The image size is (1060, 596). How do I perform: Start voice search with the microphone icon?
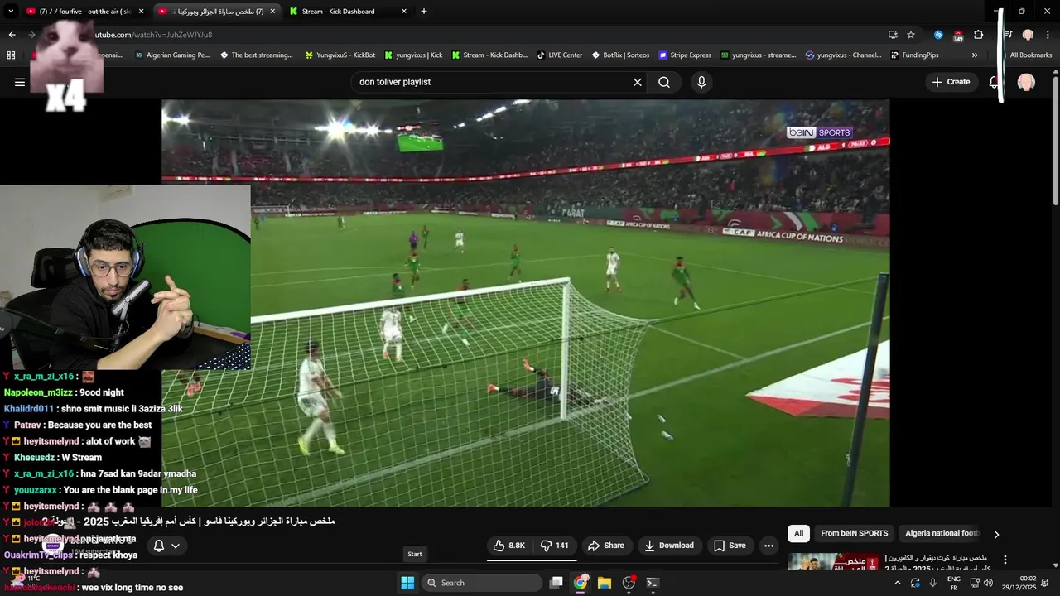701,82
